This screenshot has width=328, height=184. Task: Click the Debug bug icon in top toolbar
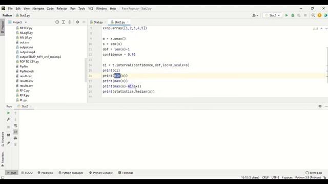coord(293,15)
